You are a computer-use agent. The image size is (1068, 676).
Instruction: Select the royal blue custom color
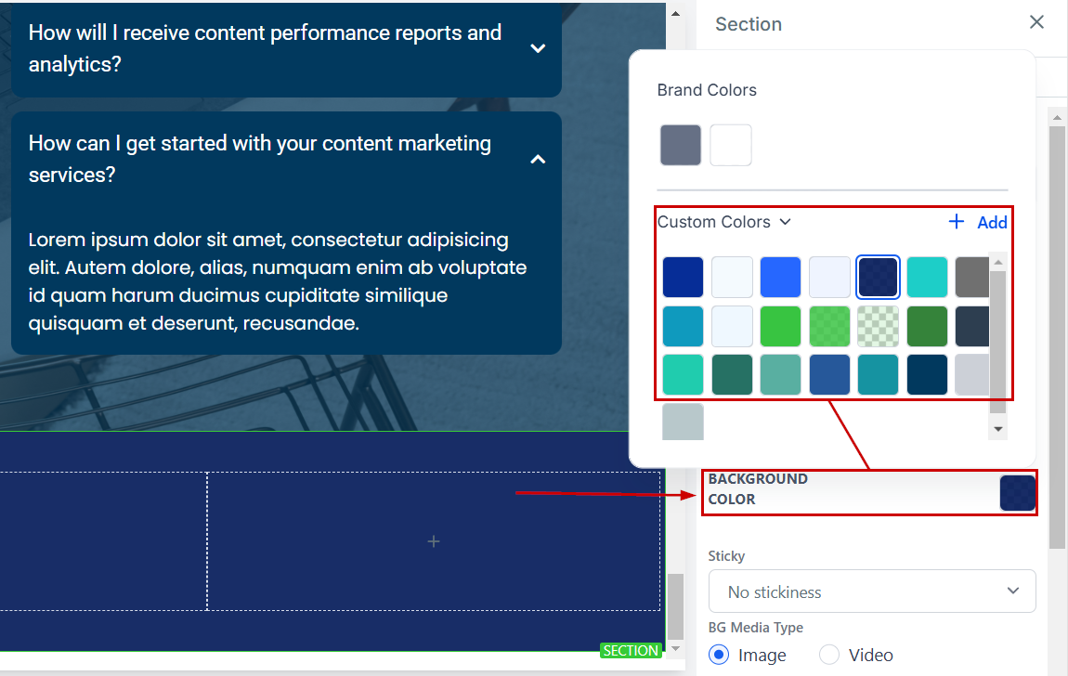[780, 278]
